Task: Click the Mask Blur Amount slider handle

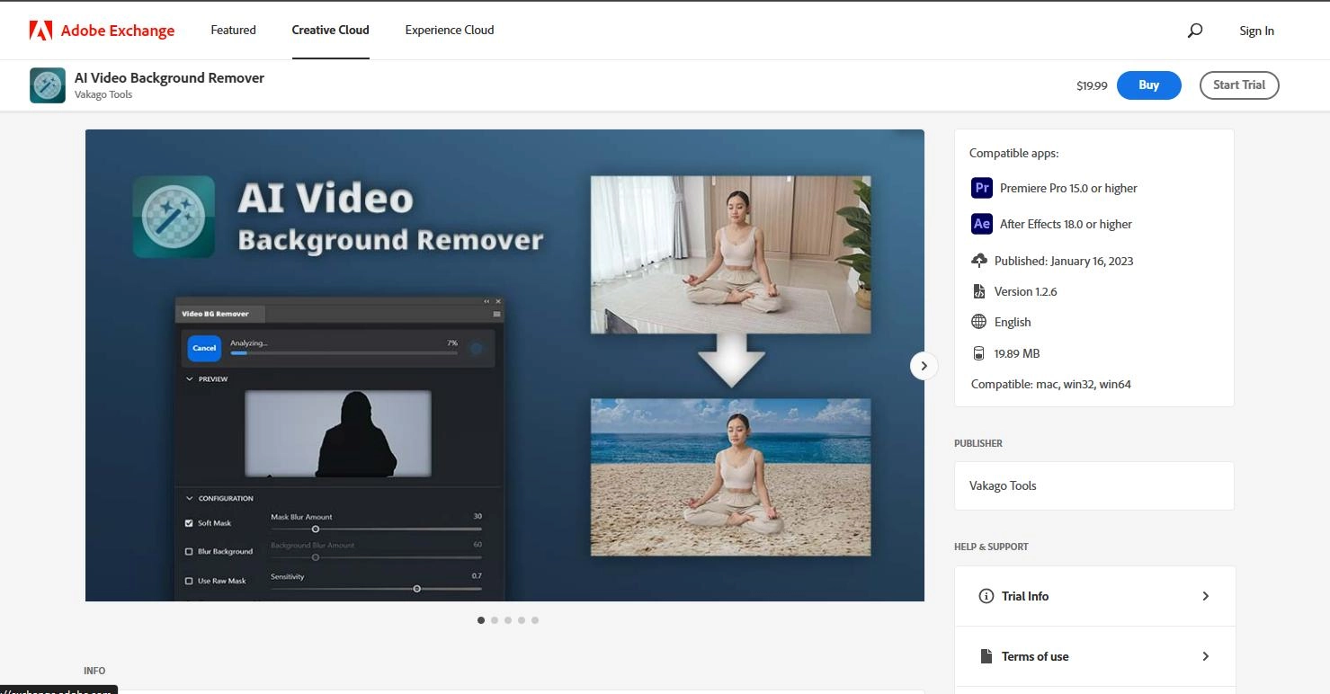Action: coord(316,529)
